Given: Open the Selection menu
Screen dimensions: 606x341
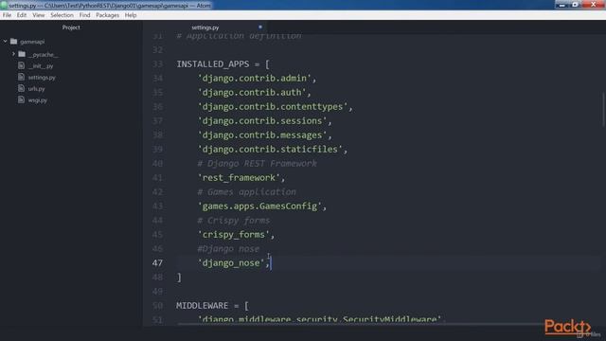Looking at the screenshot, I should [x=62, y=15].
